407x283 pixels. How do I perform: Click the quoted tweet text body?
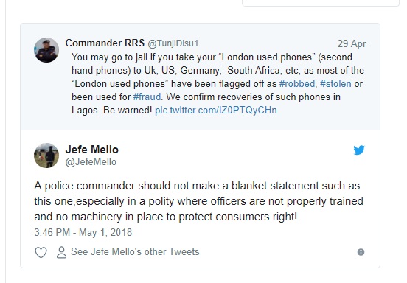[x=218, y=83]
